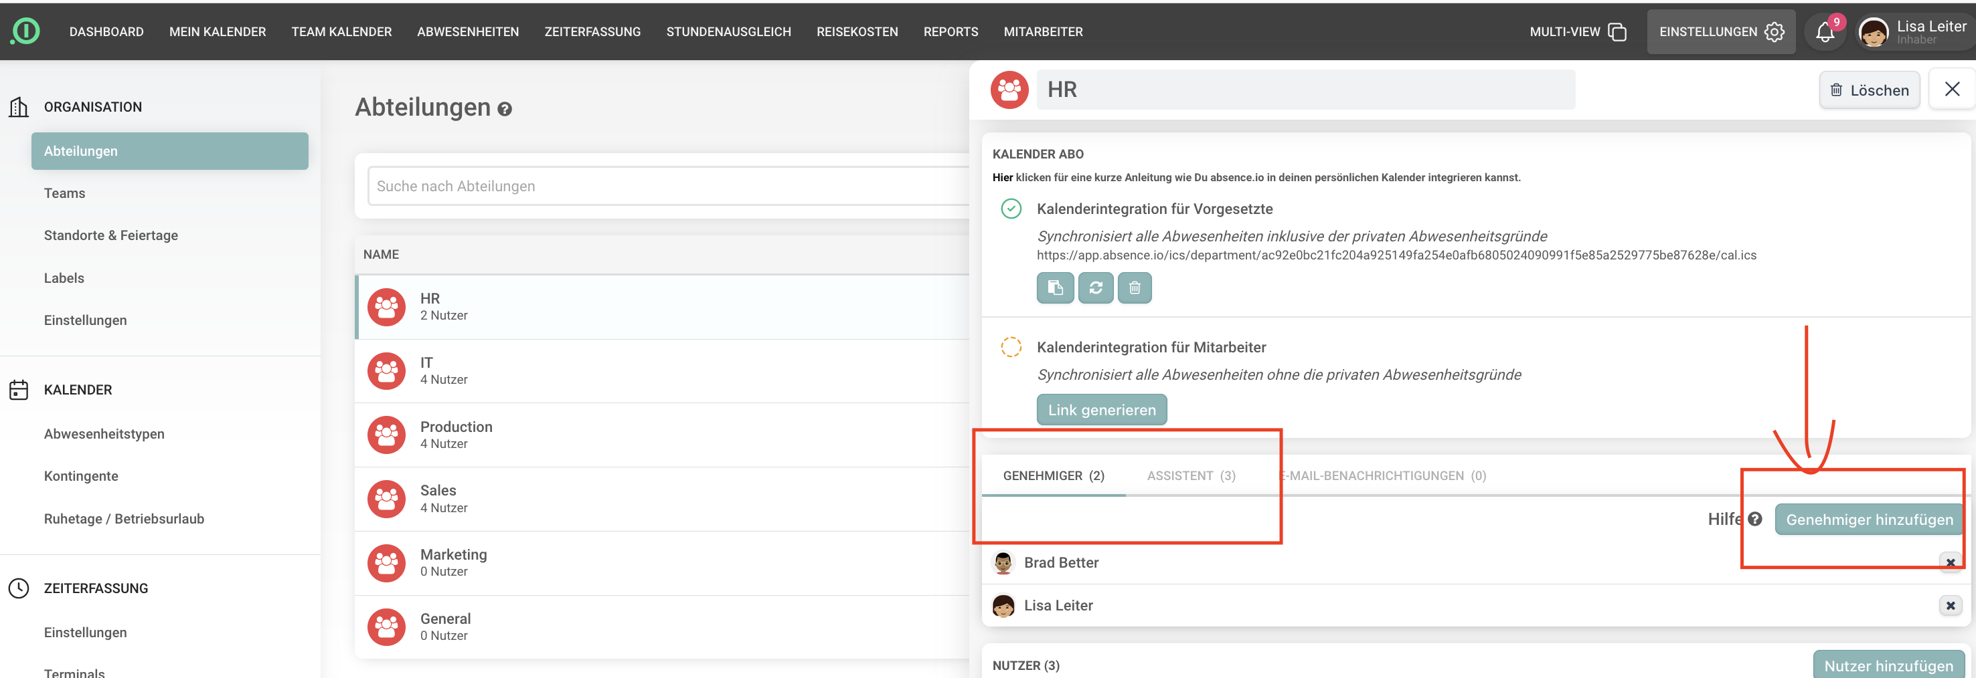
Task: Click the ics calendar URL text
Action: coord(1396,255)
